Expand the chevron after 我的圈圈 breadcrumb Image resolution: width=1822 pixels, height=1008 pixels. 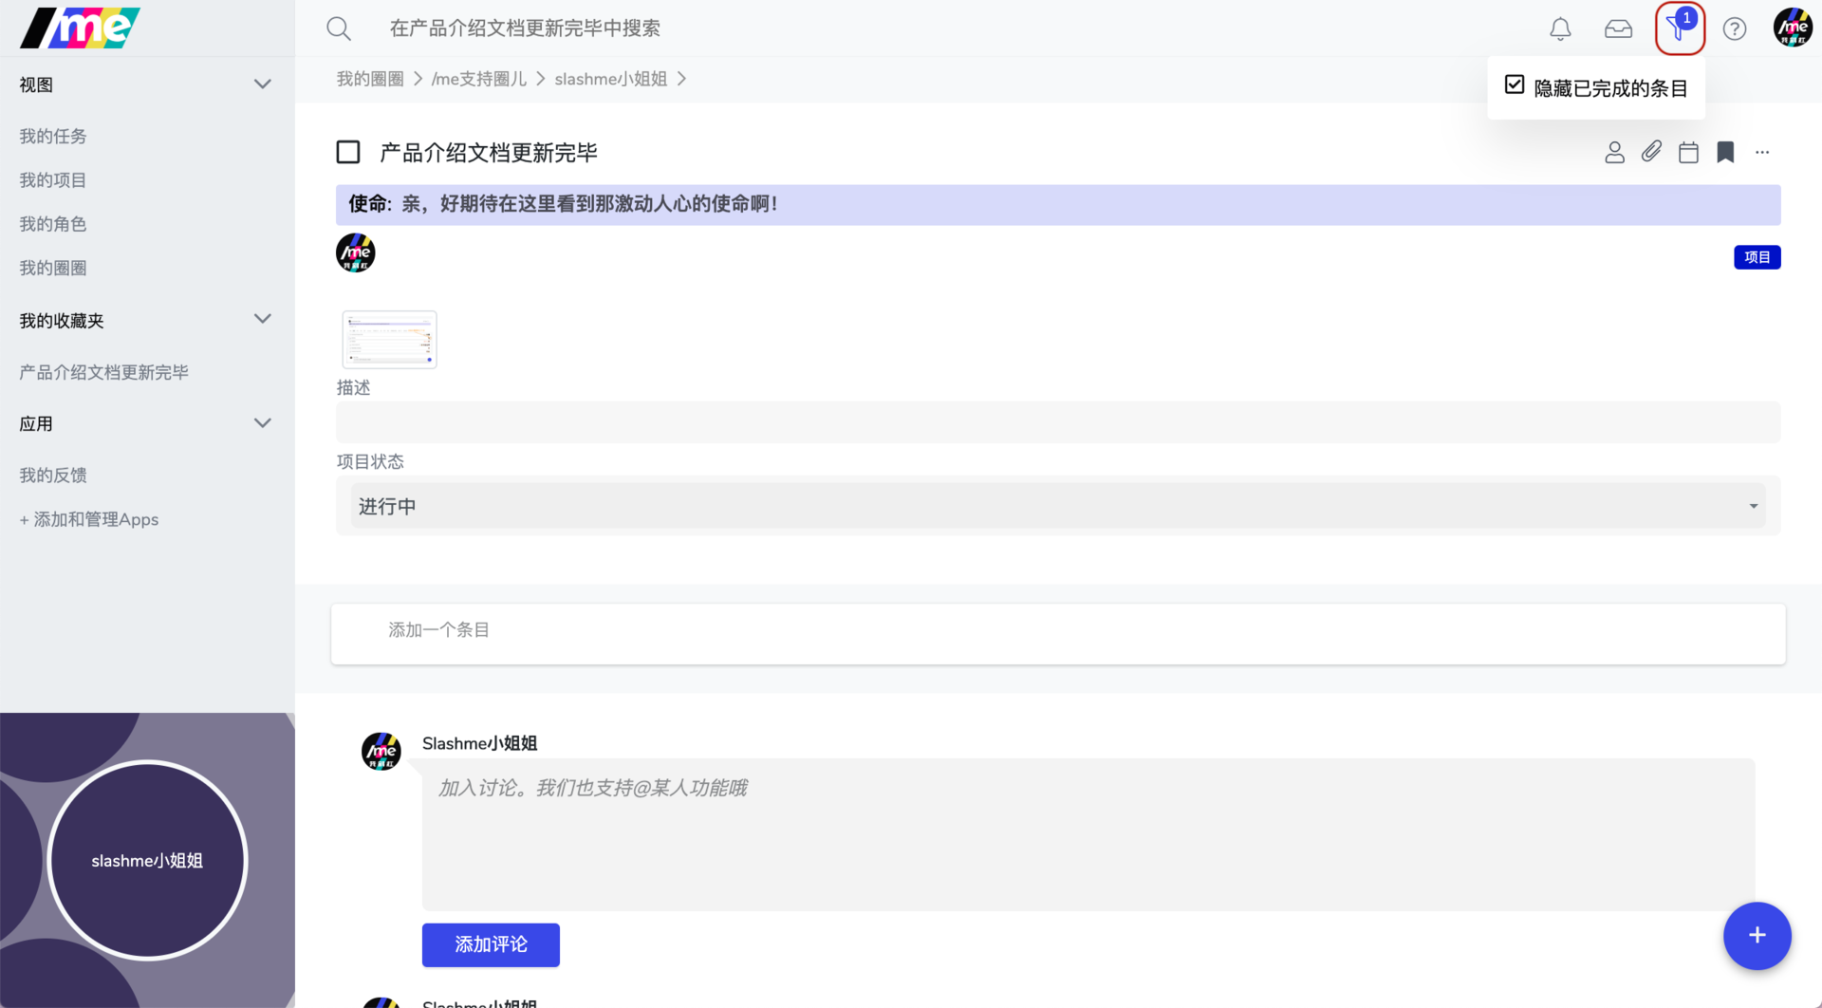(x=418, y=79)
